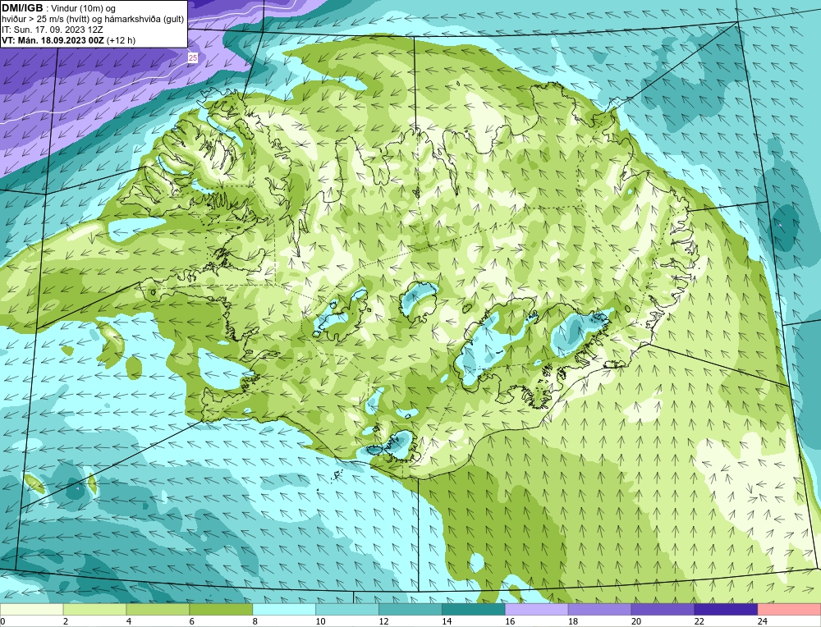
Task: Select the legend swatch between 2 and 4
Action: pyautogui.click(x=94, y=609)
